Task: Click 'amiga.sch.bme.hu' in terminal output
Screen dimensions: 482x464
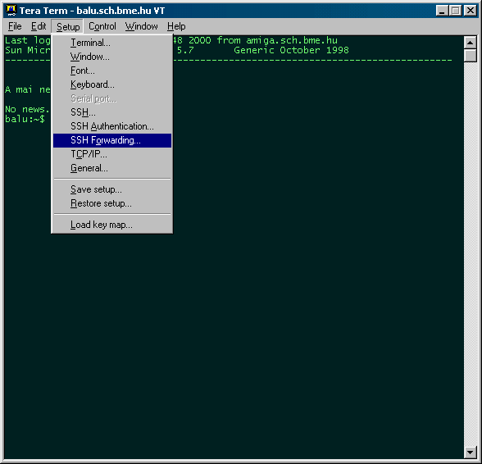Action: (x=292, y=40)
